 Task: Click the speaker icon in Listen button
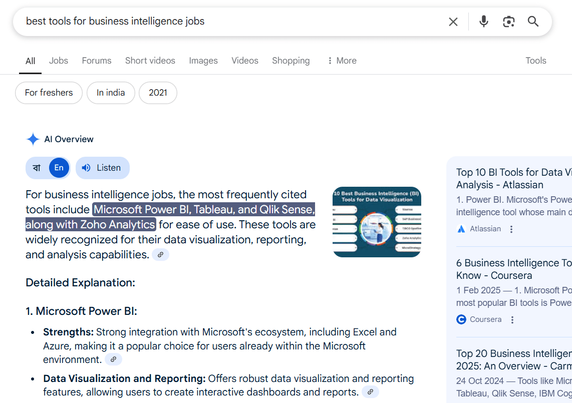pyautogui.click(x=86, y=168)
